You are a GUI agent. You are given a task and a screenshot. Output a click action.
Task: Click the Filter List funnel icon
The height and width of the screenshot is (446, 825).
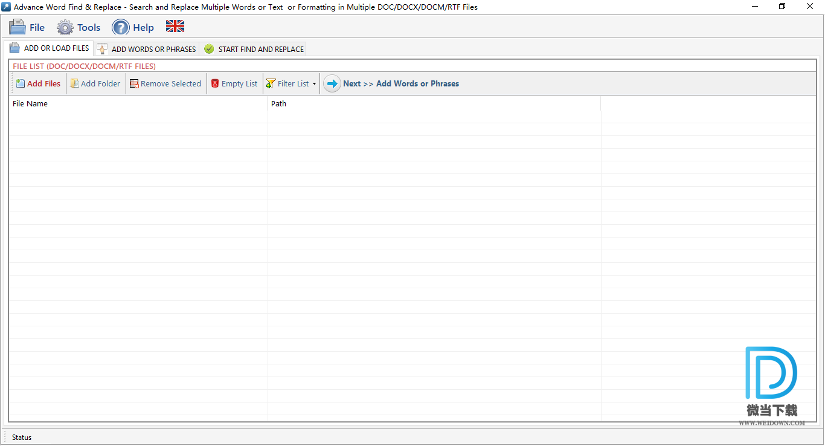point(271,84)
